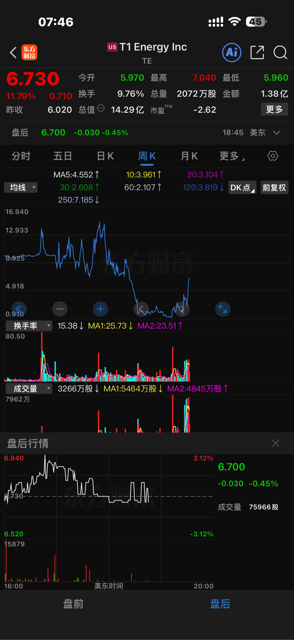294x640 pixels.
Task: Tap the battery indicator in status bar
Action: pyautogui.click(x=256, y=22)
